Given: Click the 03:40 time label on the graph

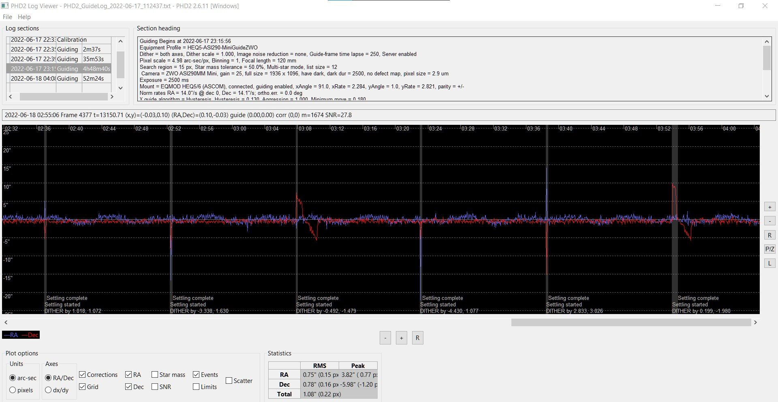Looking at the screenshot, I should pyautogui.click(x=566, y=128).
